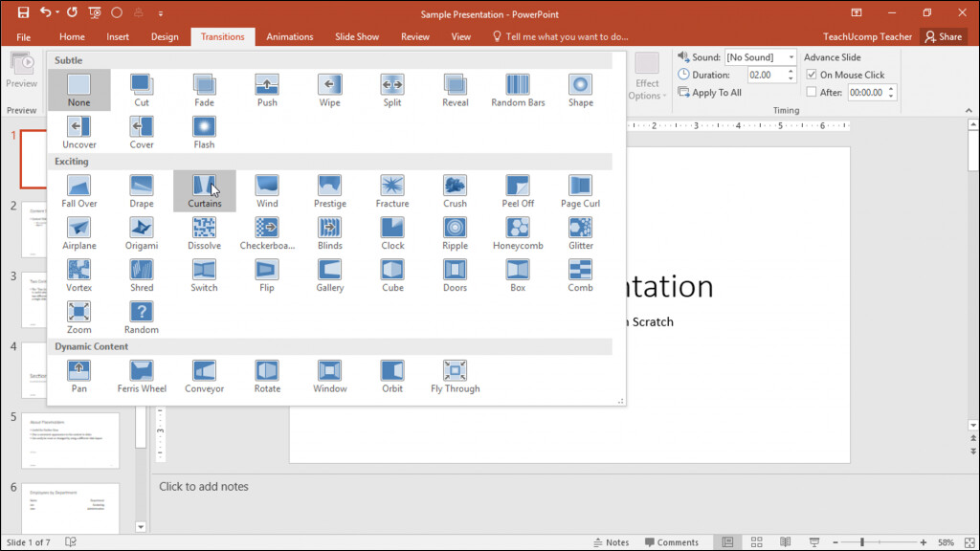Apply the Ferris Wheel transition
Image resolution: width=980 pixels, height=551 pixels.
tap(141, 375)
